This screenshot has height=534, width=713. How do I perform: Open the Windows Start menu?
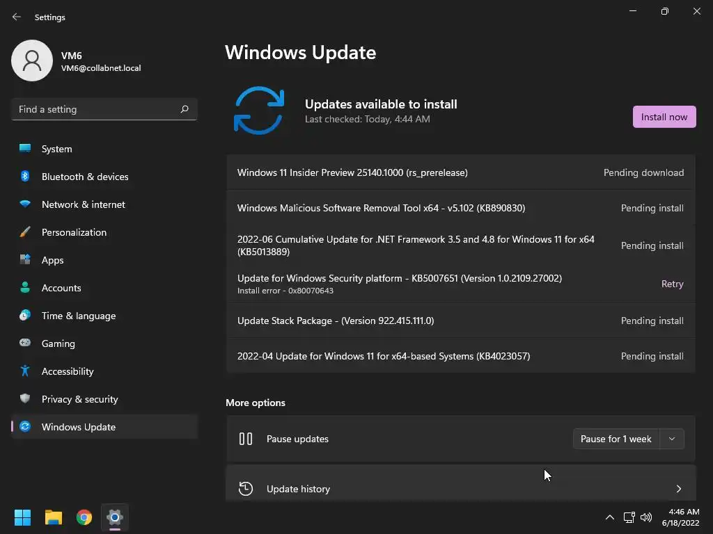pos(22,517)
